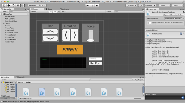This screenshot has height=103, width=185.
Task: Open the Gizmos dropdown
Action: [x=109, y=12]
